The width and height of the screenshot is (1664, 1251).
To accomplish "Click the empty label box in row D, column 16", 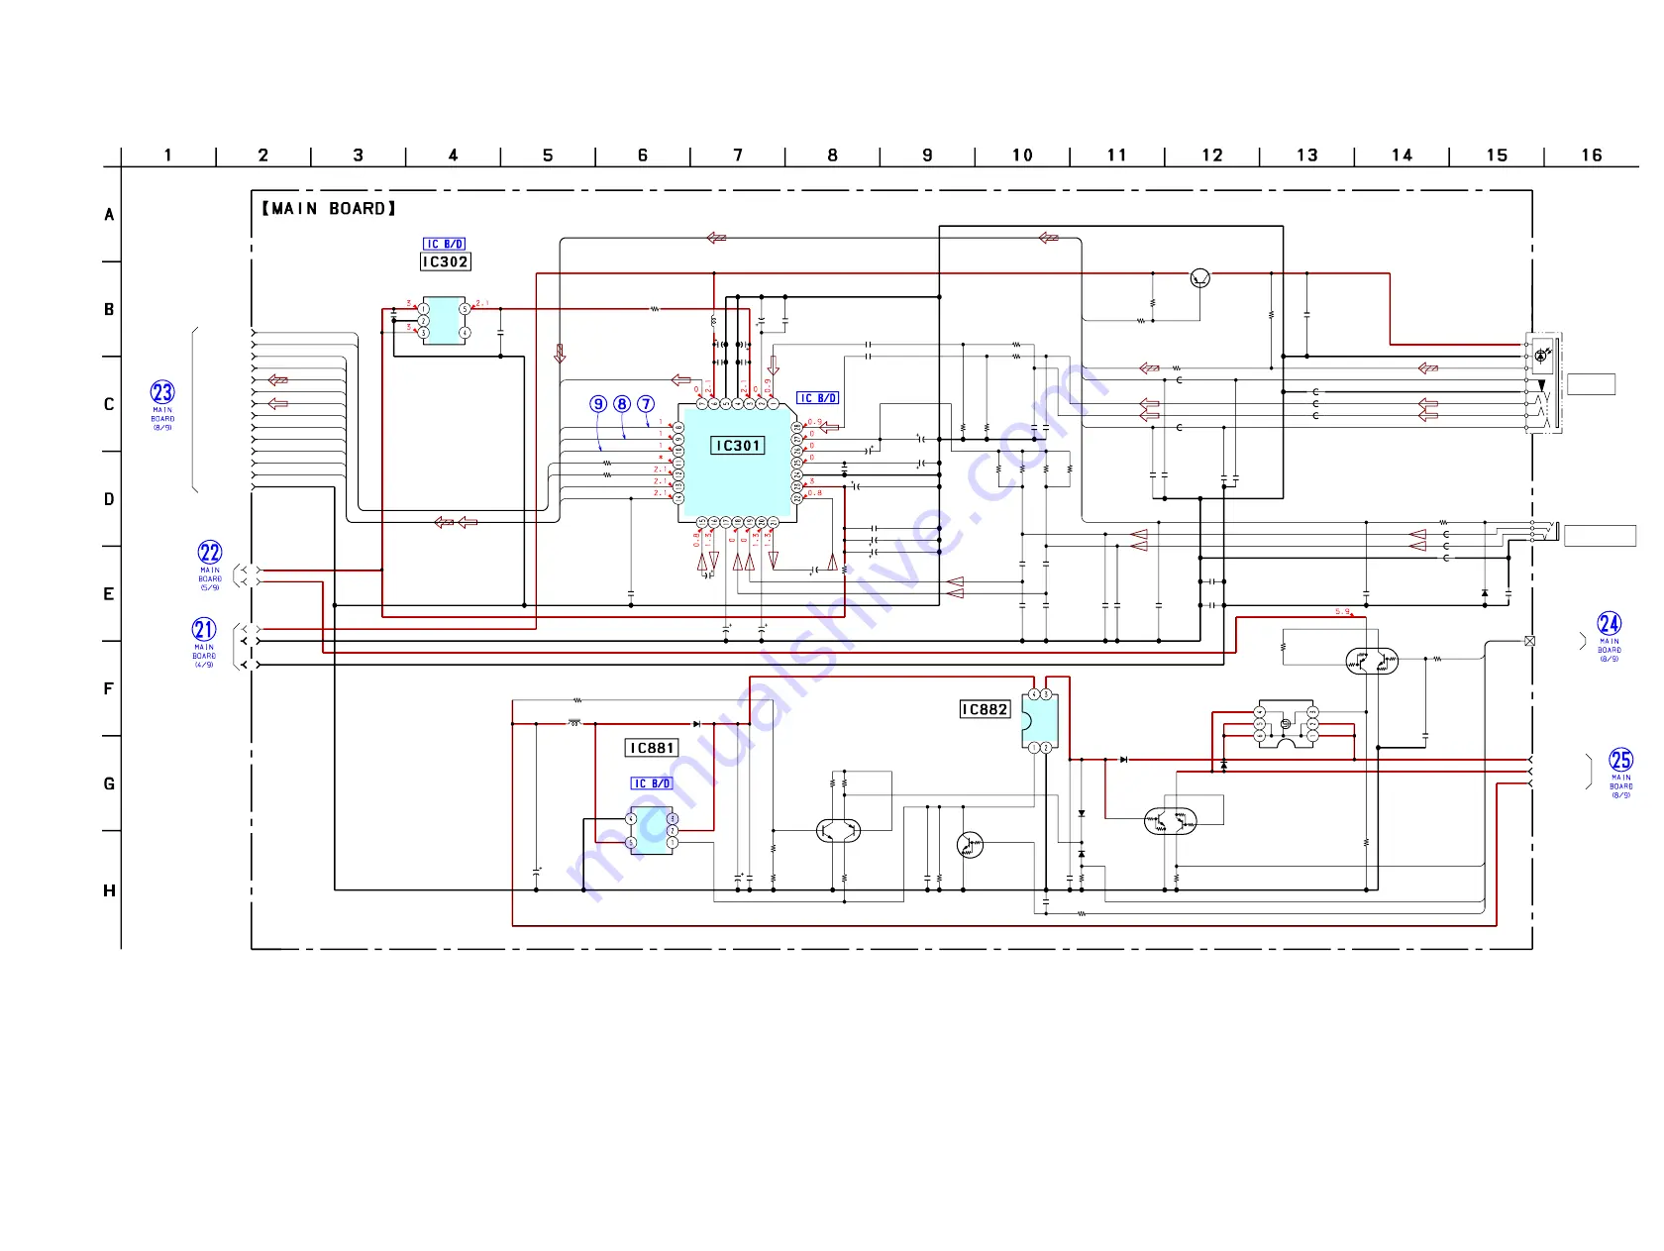I will coord(1600,536).
